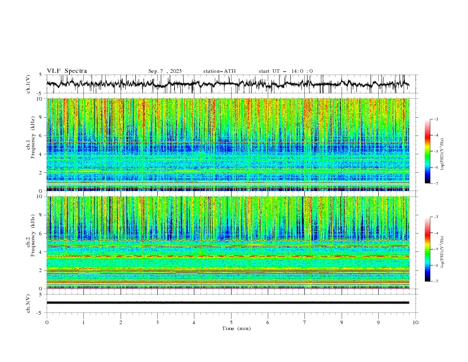Viewport: 468px width, 362px height.
Task: Click the ch.1 PSD color scale bar
Action: 427,151
